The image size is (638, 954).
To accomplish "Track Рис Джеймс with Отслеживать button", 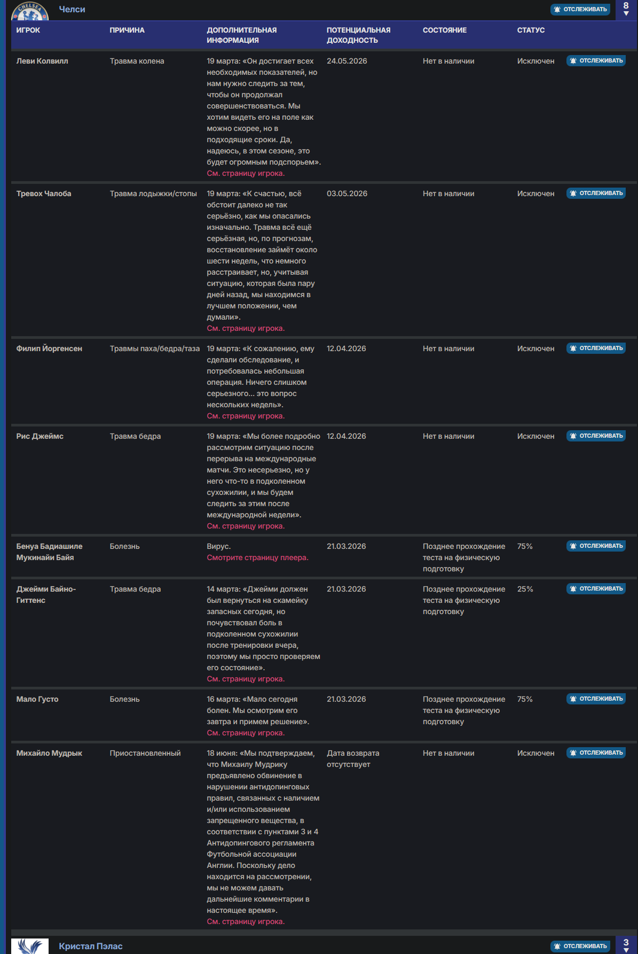I will (x=596, y=436).
